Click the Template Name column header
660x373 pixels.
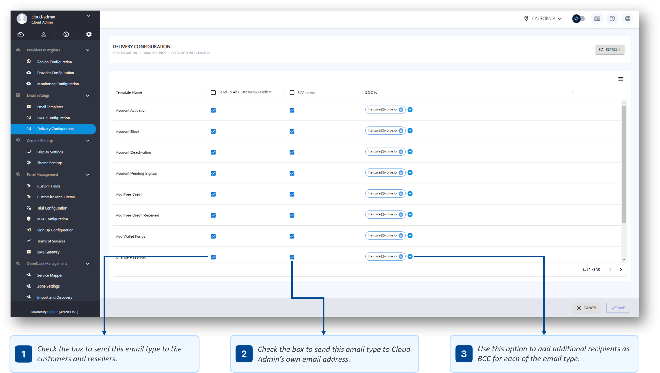pos(129,92)
